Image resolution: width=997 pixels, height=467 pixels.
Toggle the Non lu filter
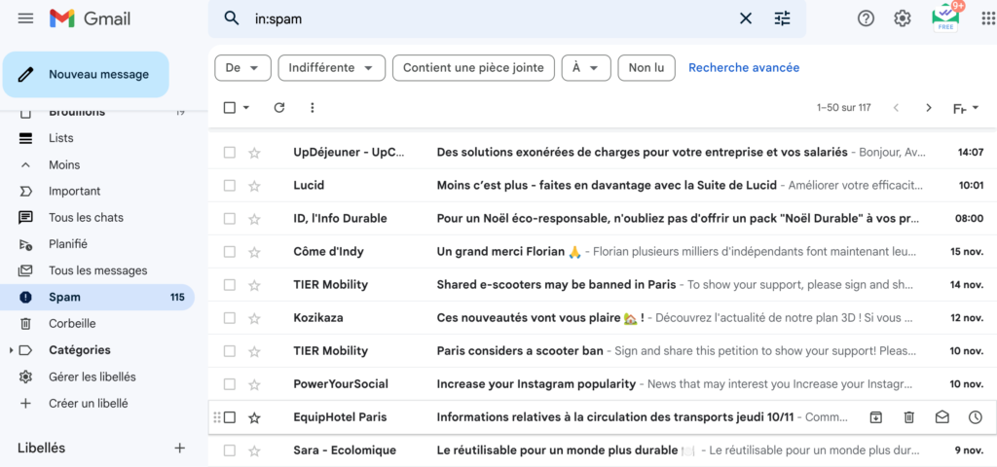point(646,68)
